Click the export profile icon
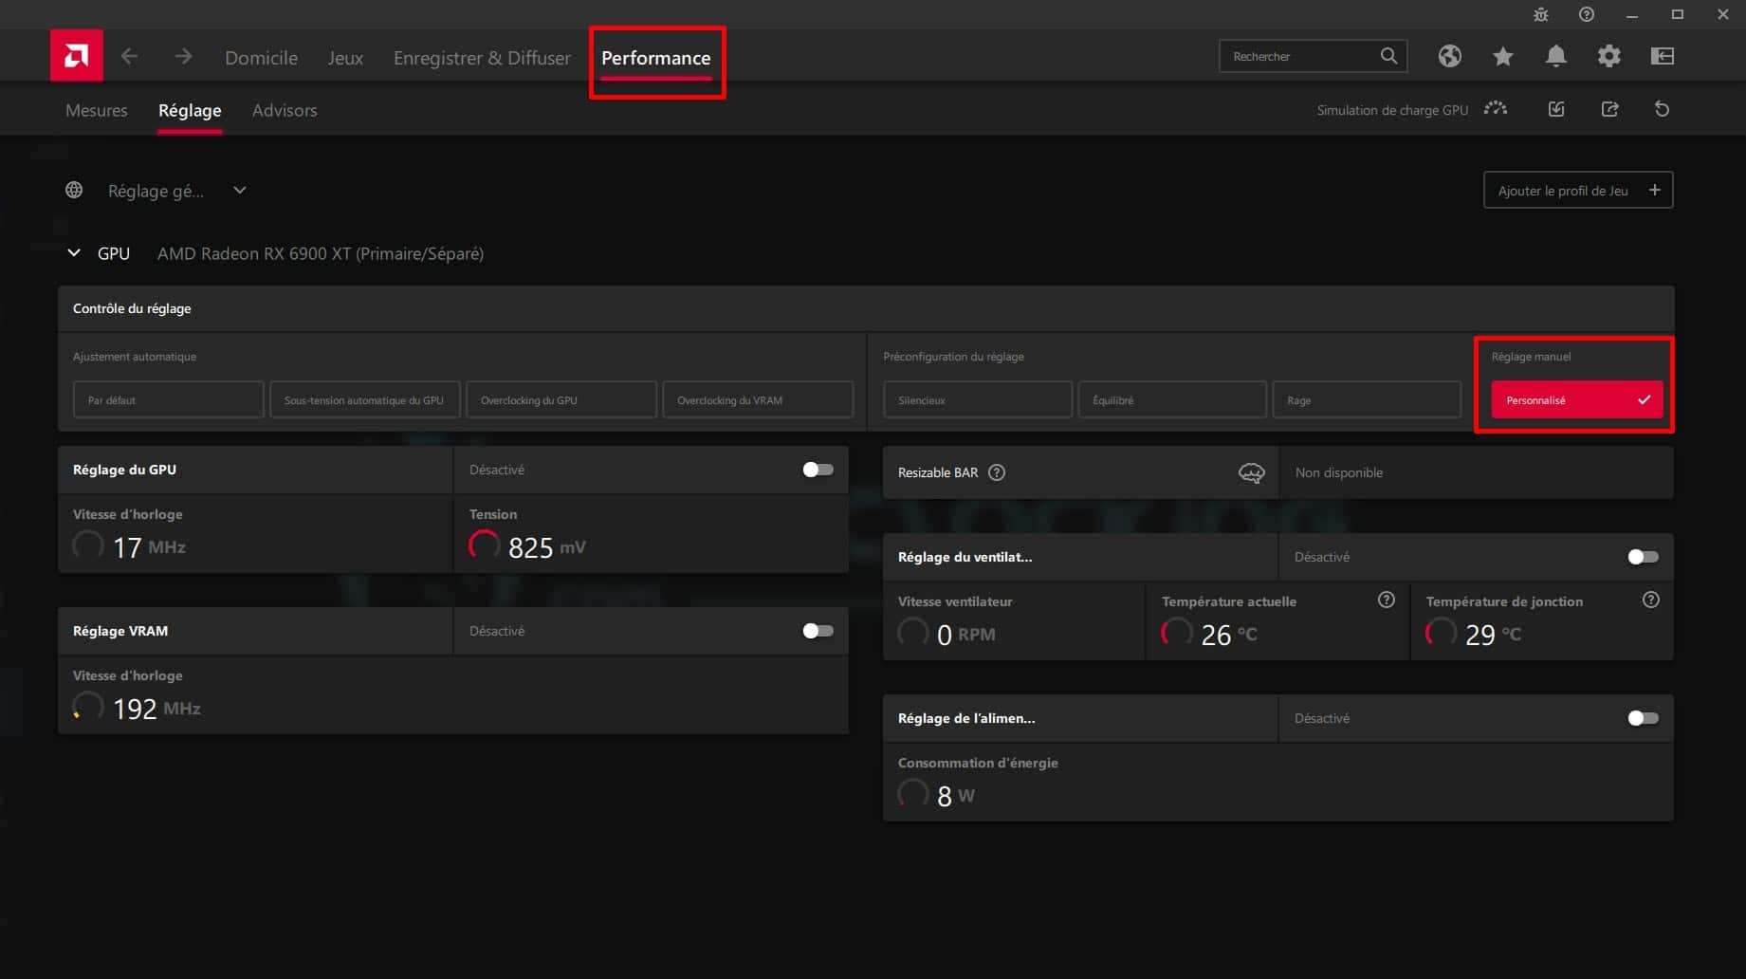The height and width of the screenshot is (979, 1746). [1609, 109]
